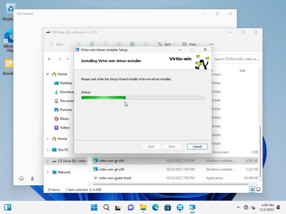Viewport: 286px width, 214px height.
Task: Close the Virtio-win Setup dialog
Action: [x=205, y=50]
